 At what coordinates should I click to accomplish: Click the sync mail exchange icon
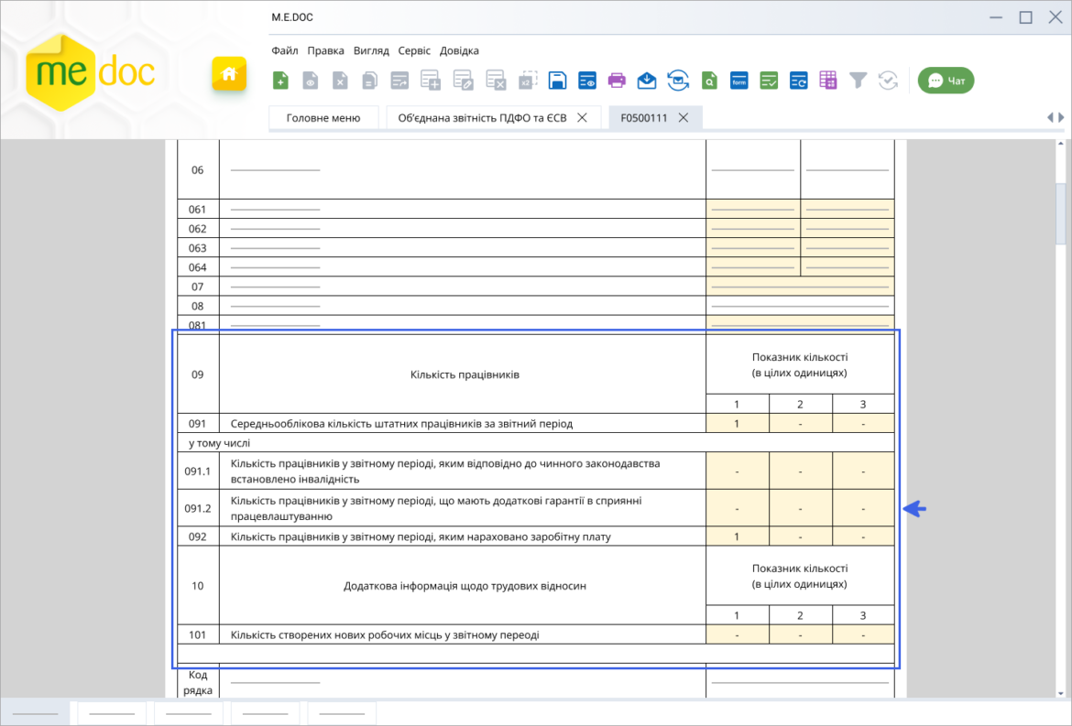(x=678, y=81)
